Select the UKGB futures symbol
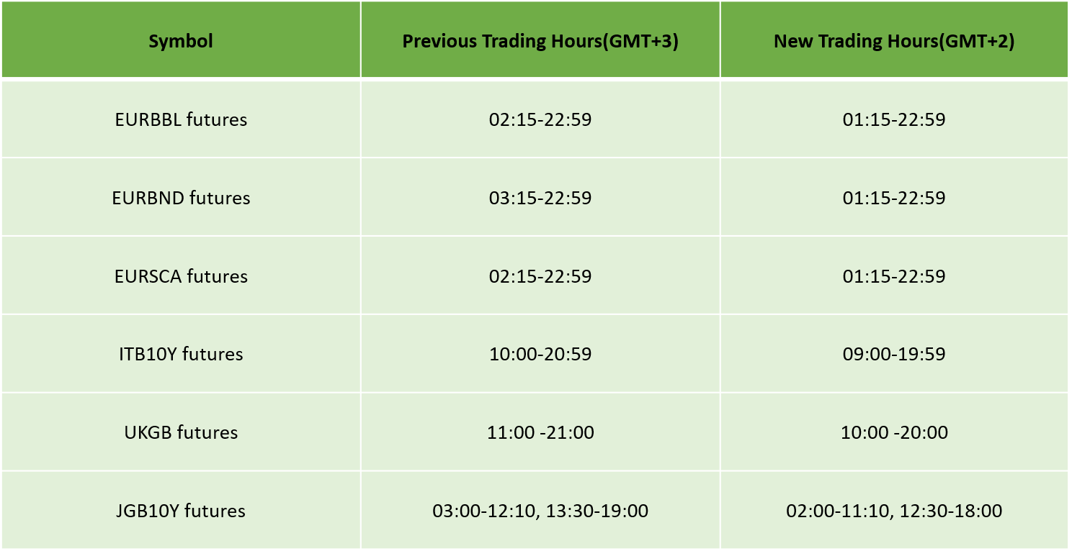The width and height of the screenshot is (1072, 551). coord(181,432)
